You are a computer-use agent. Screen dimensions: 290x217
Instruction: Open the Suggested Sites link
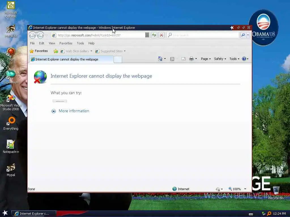point(109,51)
